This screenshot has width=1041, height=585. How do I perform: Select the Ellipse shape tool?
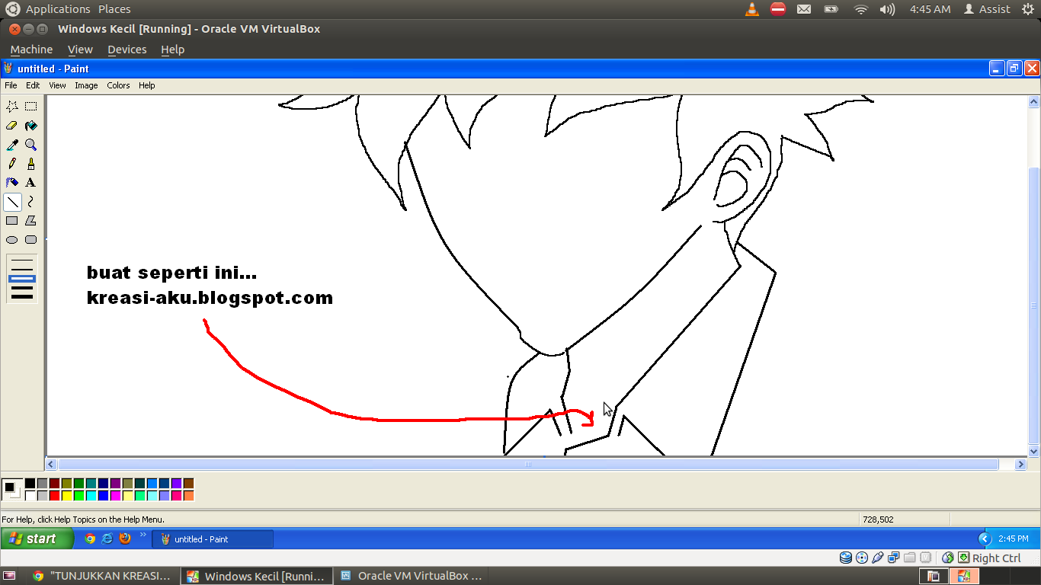point(12,240)
